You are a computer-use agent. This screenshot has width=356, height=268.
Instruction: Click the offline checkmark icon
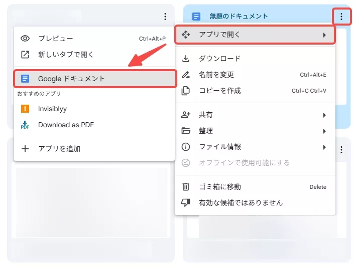click(186, 163)
